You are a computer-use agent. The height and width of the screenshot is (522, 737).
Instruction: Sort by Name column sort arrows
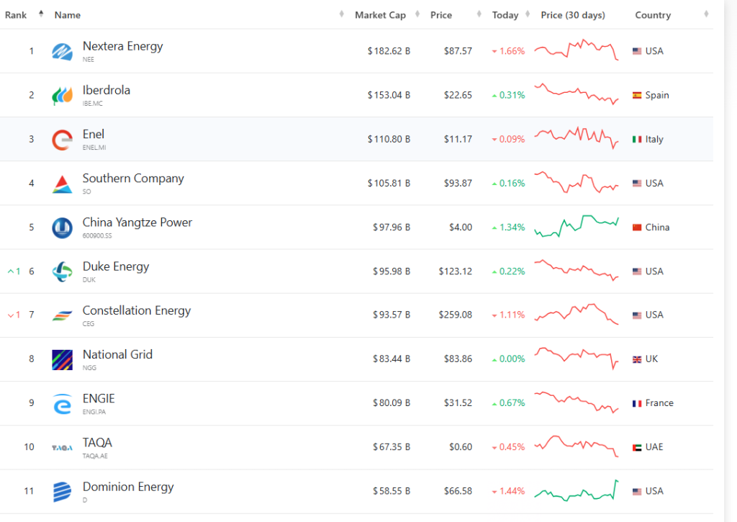click(342, 14)
